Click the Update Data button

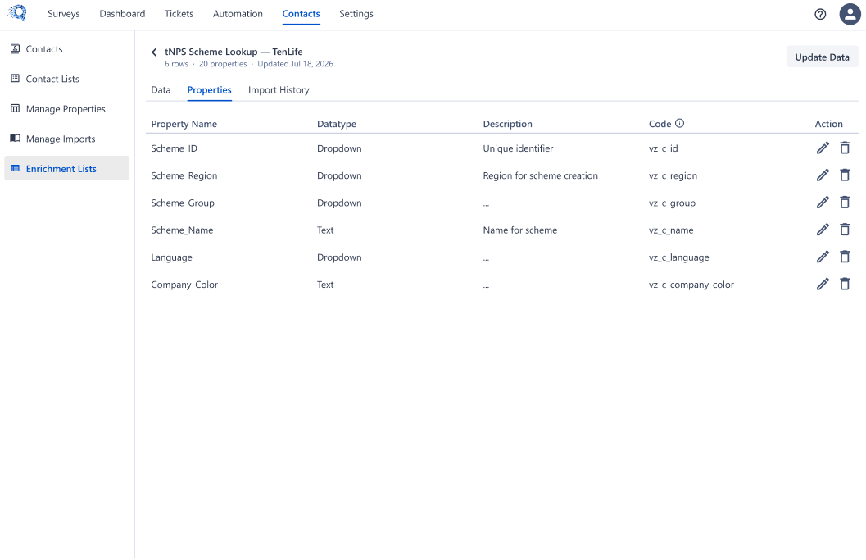822,57
